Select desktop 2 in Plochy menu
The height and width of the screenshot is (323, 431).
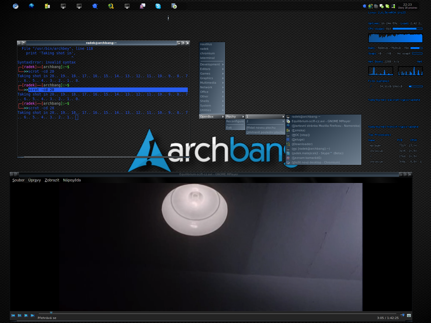tap(265, 121)
